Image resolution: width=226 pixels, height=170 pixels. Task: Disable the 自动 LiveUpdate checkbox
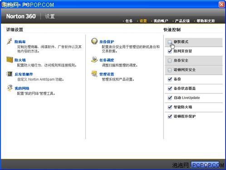pos(170,98)
